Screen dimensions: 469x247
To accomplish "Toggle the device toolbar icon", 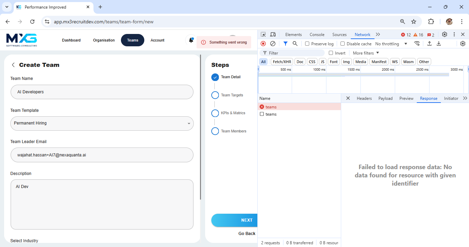I will tap(273, 35).
